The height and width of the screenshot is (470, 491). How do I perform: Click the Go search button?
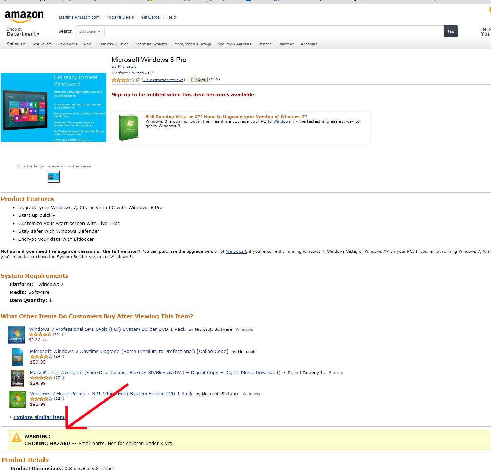coord(451,31)
